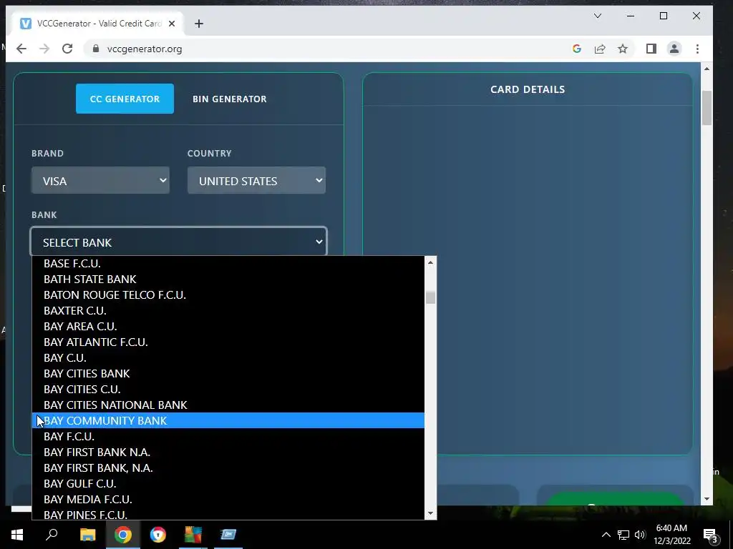Select BAY AREA C.U. option

pyautogui.click(x=228, y=326)
